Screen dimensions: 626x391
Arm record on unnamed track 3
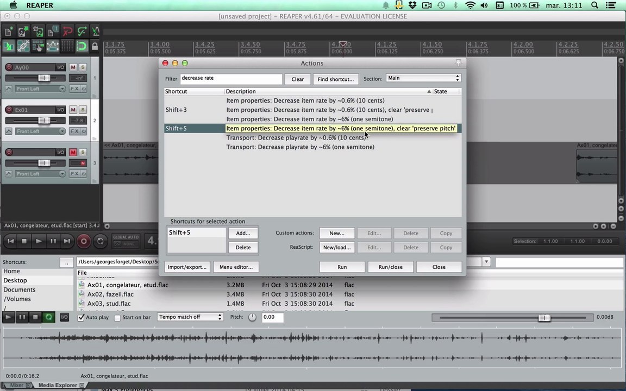pos(9,152)
